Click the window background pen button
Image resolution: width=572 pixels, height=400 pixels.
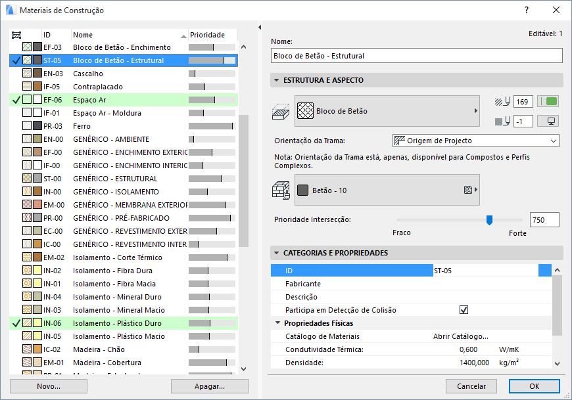pyautogui.click(x=548, y=121)
